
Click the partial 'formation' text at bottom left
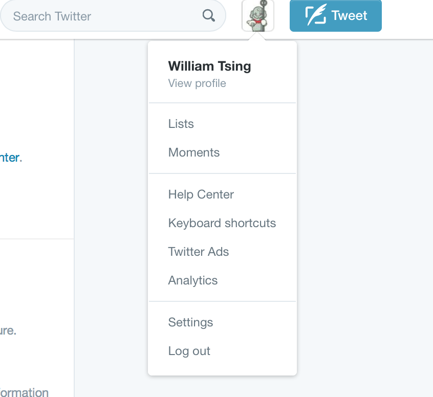pos(24,392)
